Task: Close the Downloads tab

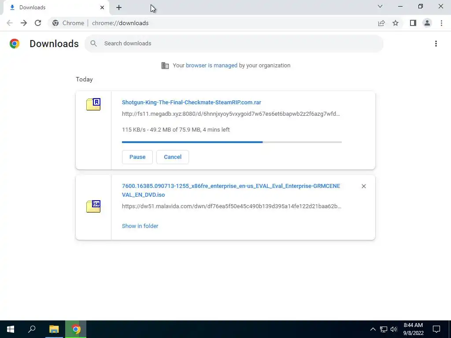Action: click(x=102, y=7)
